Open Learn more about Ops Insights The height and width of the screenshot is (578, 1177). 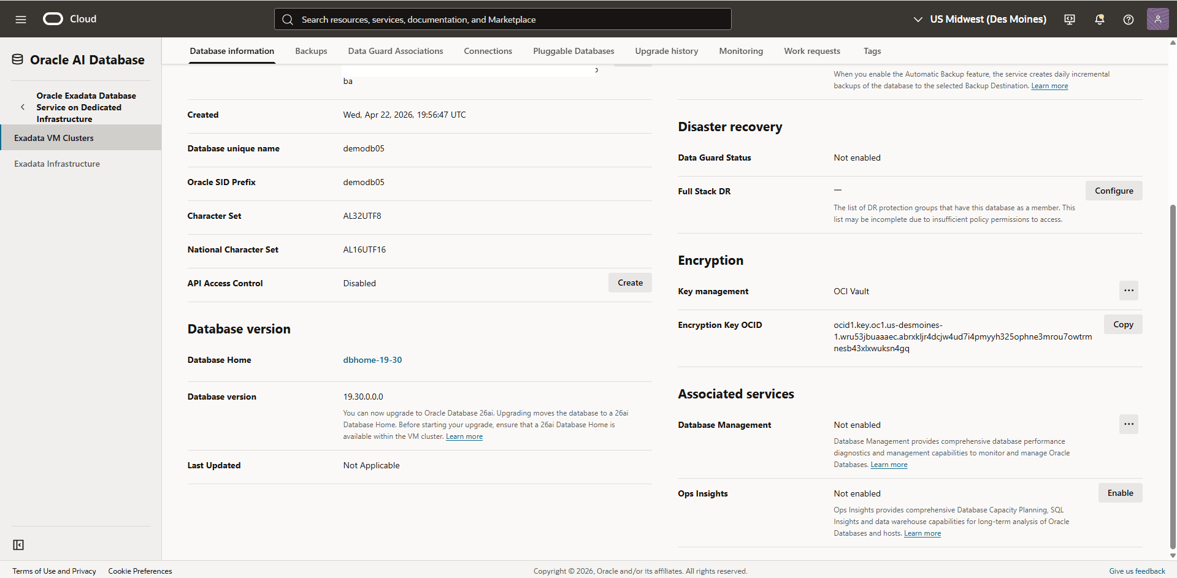coord(922,533)
